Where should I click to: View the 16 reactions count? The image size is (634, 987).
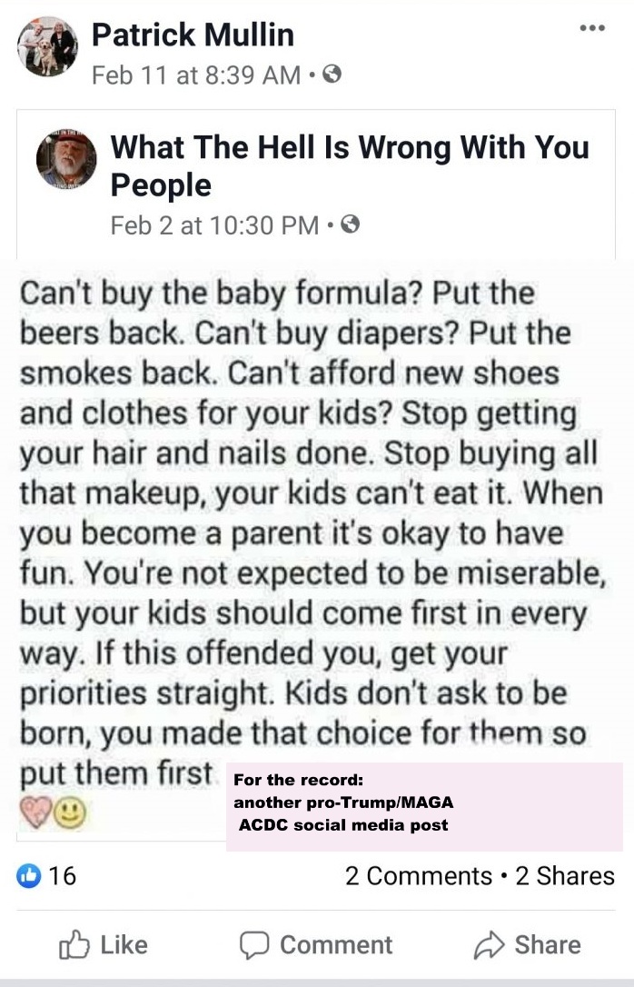click(x=62, y=876)
